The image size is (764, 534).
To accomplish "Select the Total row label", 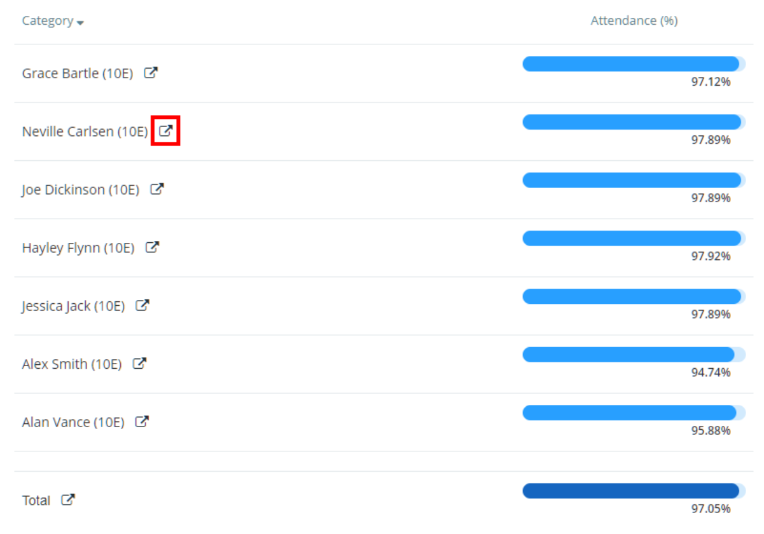I will click(x=37, y=500).
